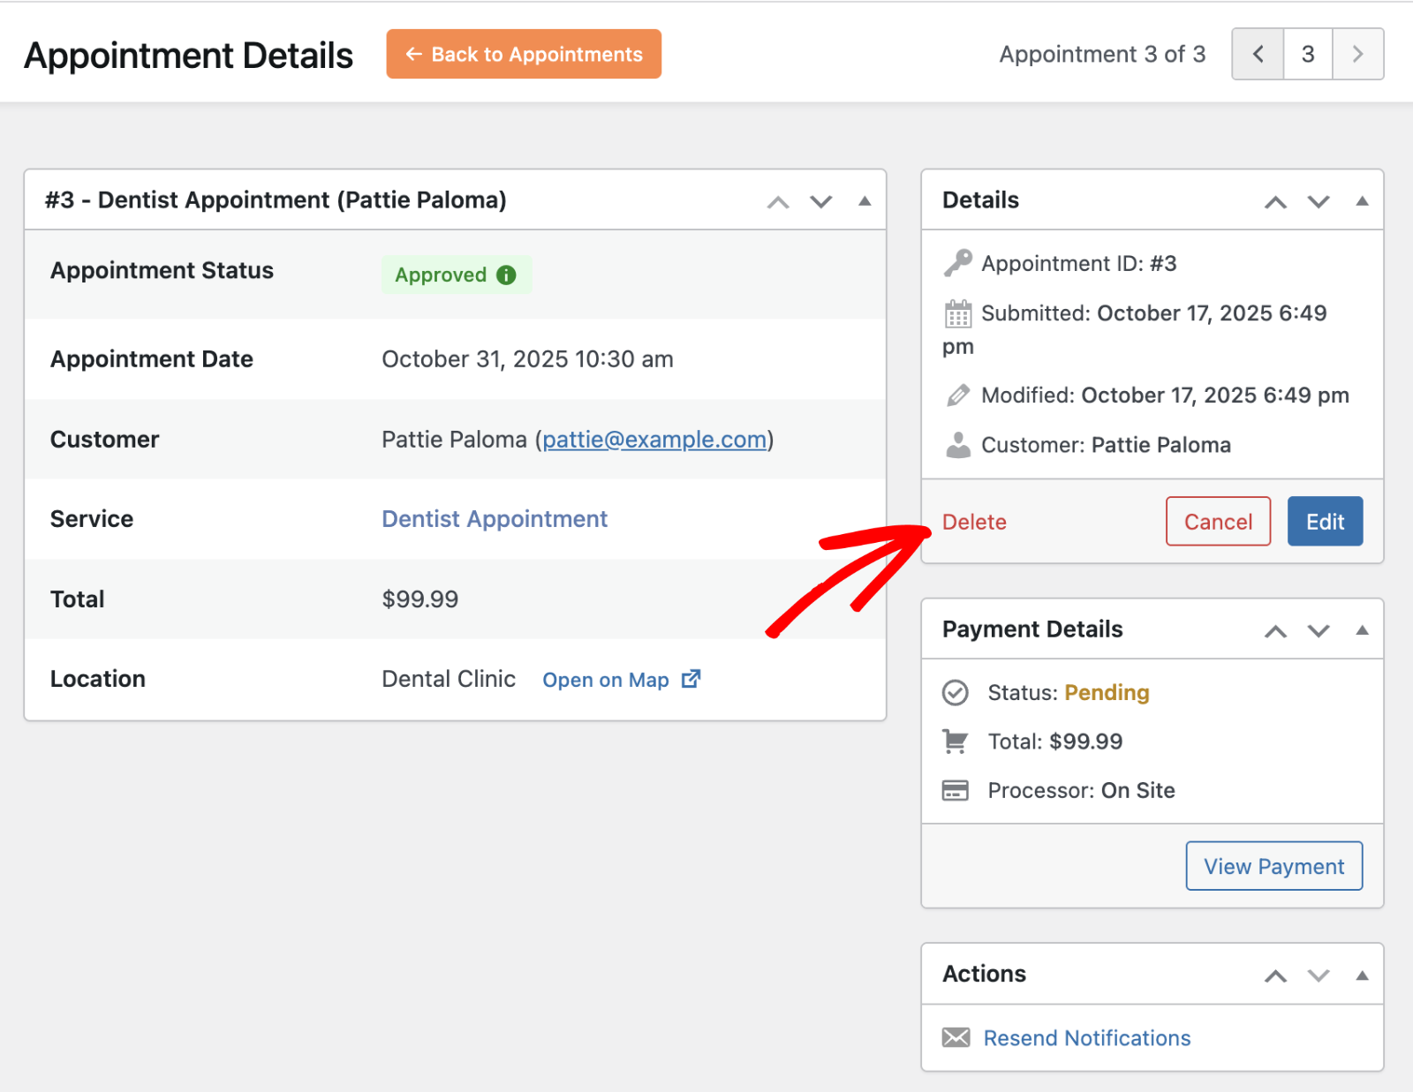Click the cart icon beside payment Total
The height and width of the screenshot is (1092, 1413).
pyautogui.click(x=956, y=741)
